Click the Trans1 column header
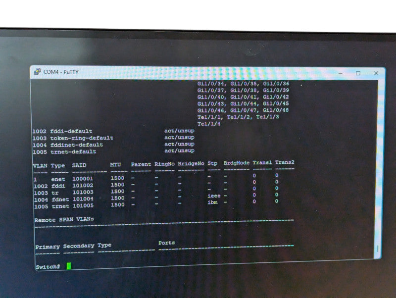Screen dimensions: 396x298 pos(262,163)
